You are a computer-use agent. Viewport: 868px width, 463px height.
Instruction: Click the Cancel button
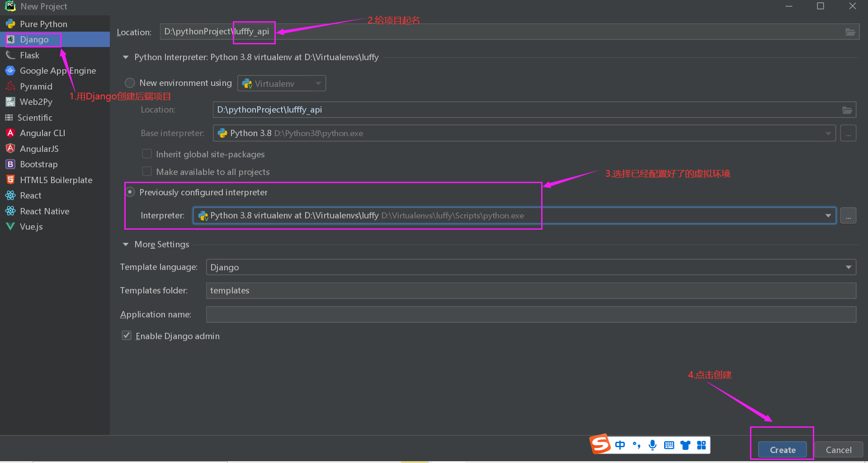[839, 450]
